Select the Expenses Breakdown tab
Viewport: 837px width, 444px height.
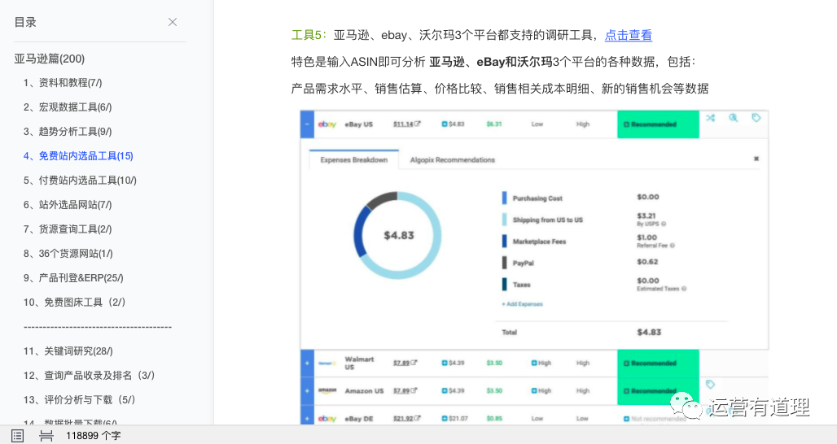pos(353,160)
